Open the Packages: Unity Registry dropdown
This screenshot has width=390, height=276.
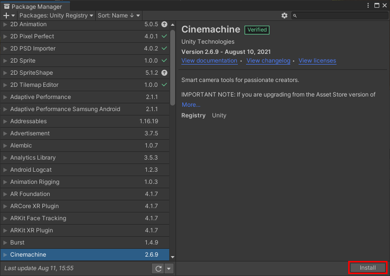click(56, 16)
